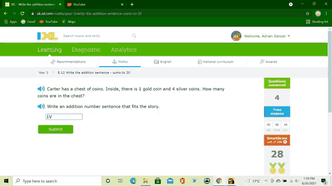Click the SmartScore value 28

(x=277, y=154)
